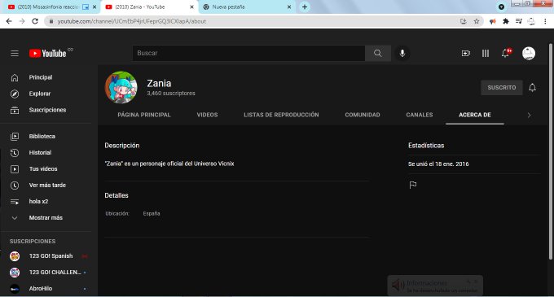
Task: Bookmark page with star icon
Action: (477, 21)
